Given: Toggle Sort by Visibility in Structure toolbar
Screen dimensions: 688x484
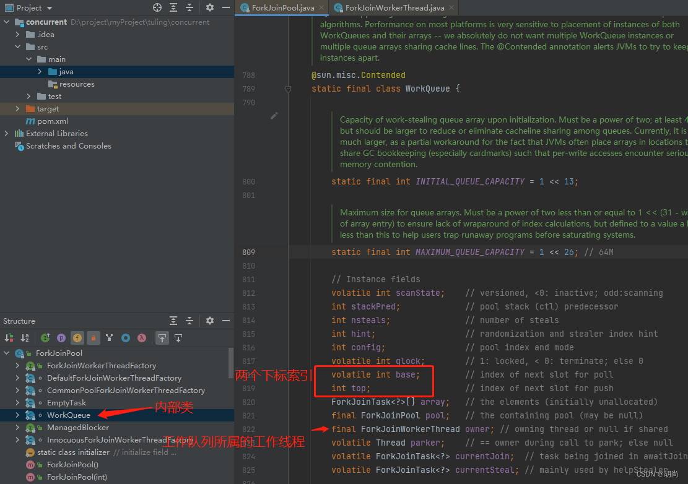Looking at the screenshot, I should click(x=9, y=337).
